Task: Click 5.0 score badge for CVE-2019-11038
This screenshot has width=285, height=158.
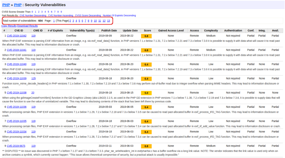Action: [x=146, y=93]
